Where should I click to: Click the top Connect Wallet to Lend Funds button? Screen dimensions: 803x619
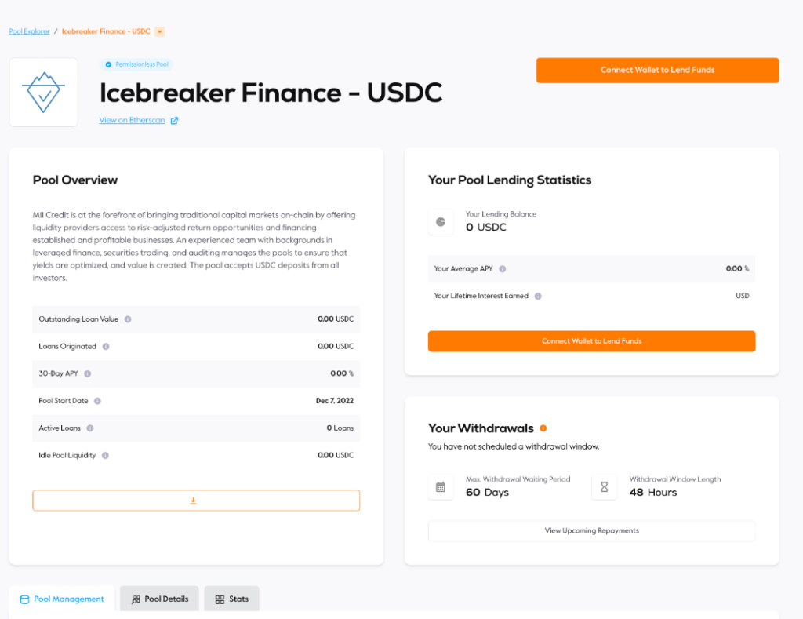coord(658,70)
